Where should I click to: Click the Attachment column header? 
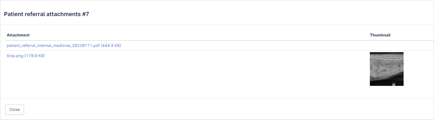[x=18, y=35]
